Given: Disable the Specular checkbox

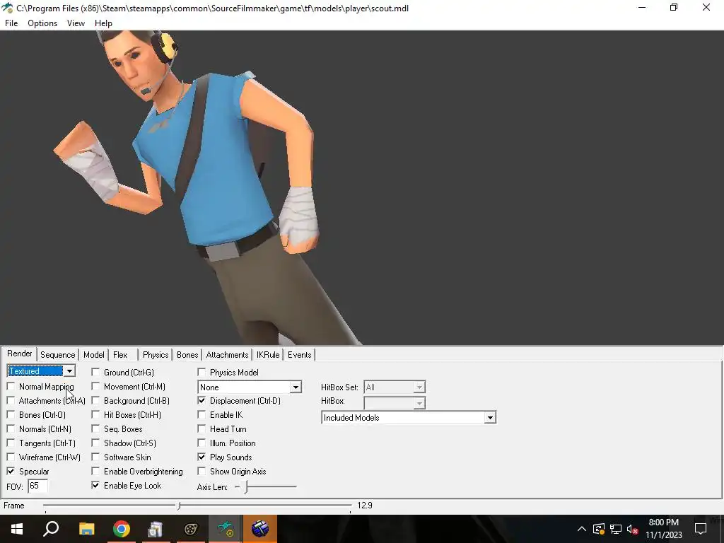Looking at the screenshot, I should (11, 472).
